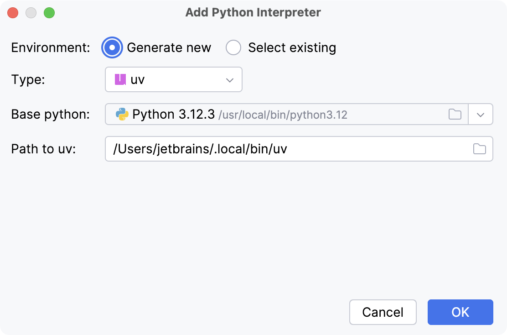This screenshot has height=335, width=507.
Task: Click the Python 3.12.3 interpreter path text
Action: point(283,115)
